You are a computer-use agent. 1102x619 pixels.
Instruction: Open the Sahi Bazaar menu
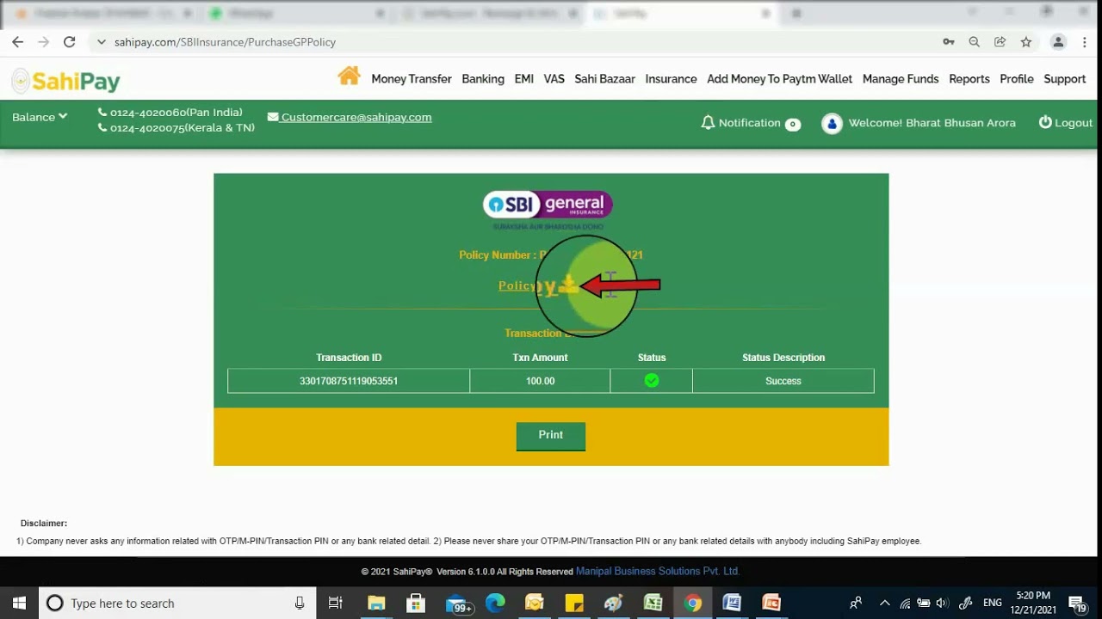(605, 79)
